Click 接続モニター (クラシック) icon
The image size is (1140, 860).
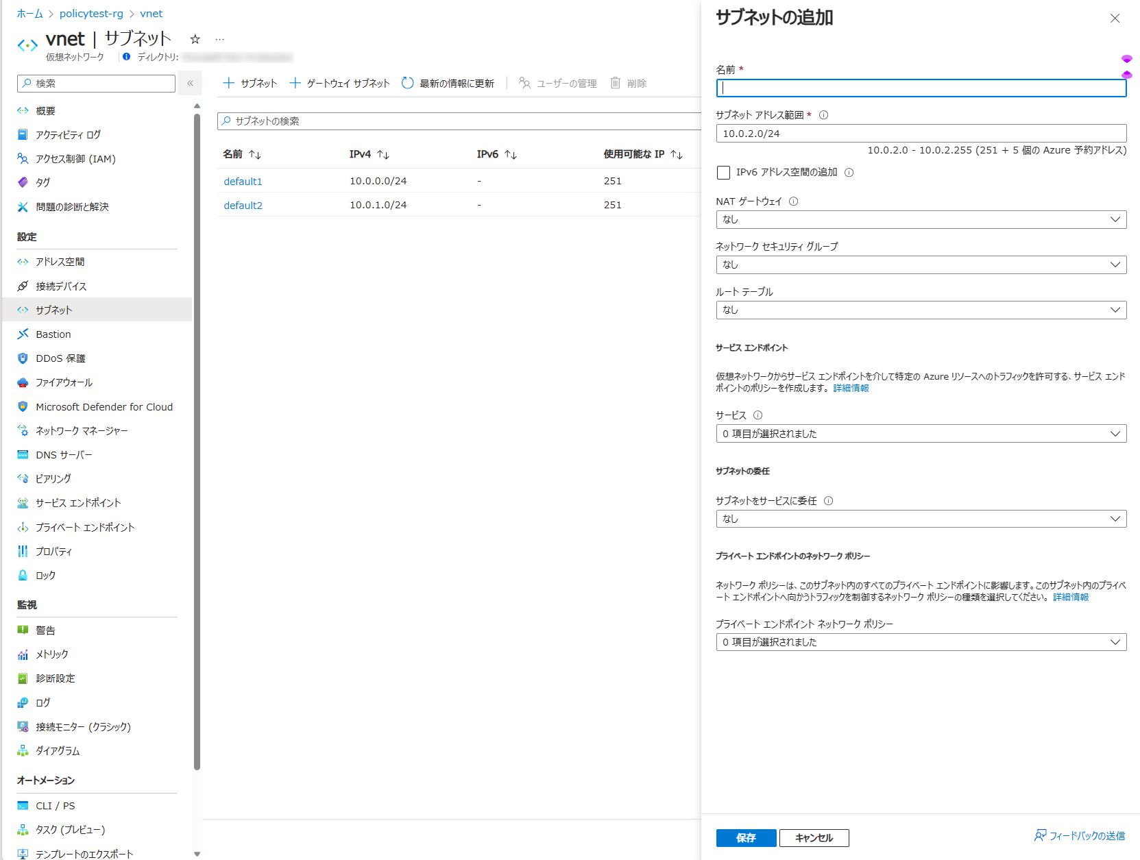pyautogui.click(x=23, y=727)
